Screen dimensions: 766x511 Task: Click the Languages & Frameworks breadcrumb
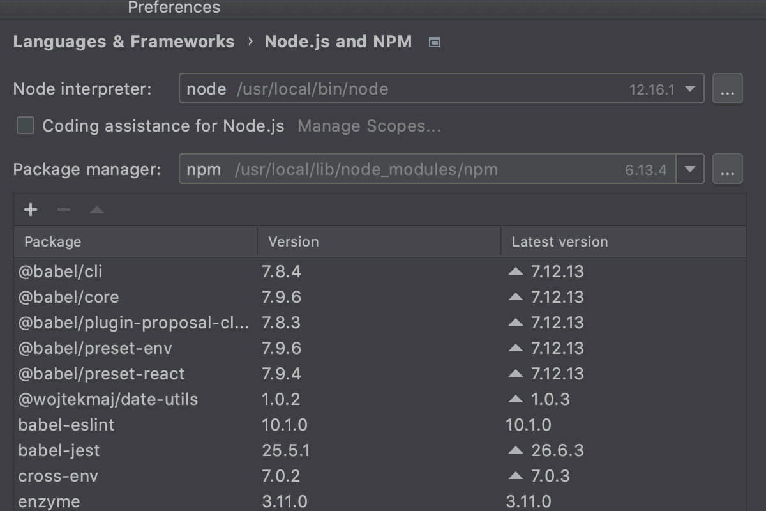[124, 41]
